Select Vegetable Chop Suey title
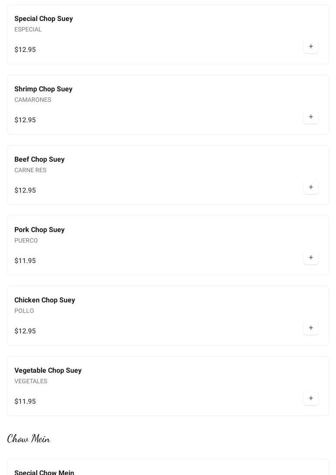The height and width of the screenshot is (475, 336). click(x=48, y=371)
